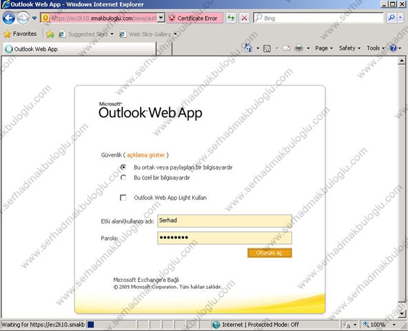Select the Outlook Web App browser tab
The width and height of the screenshot is (408, 331).
tap(79, 49)
